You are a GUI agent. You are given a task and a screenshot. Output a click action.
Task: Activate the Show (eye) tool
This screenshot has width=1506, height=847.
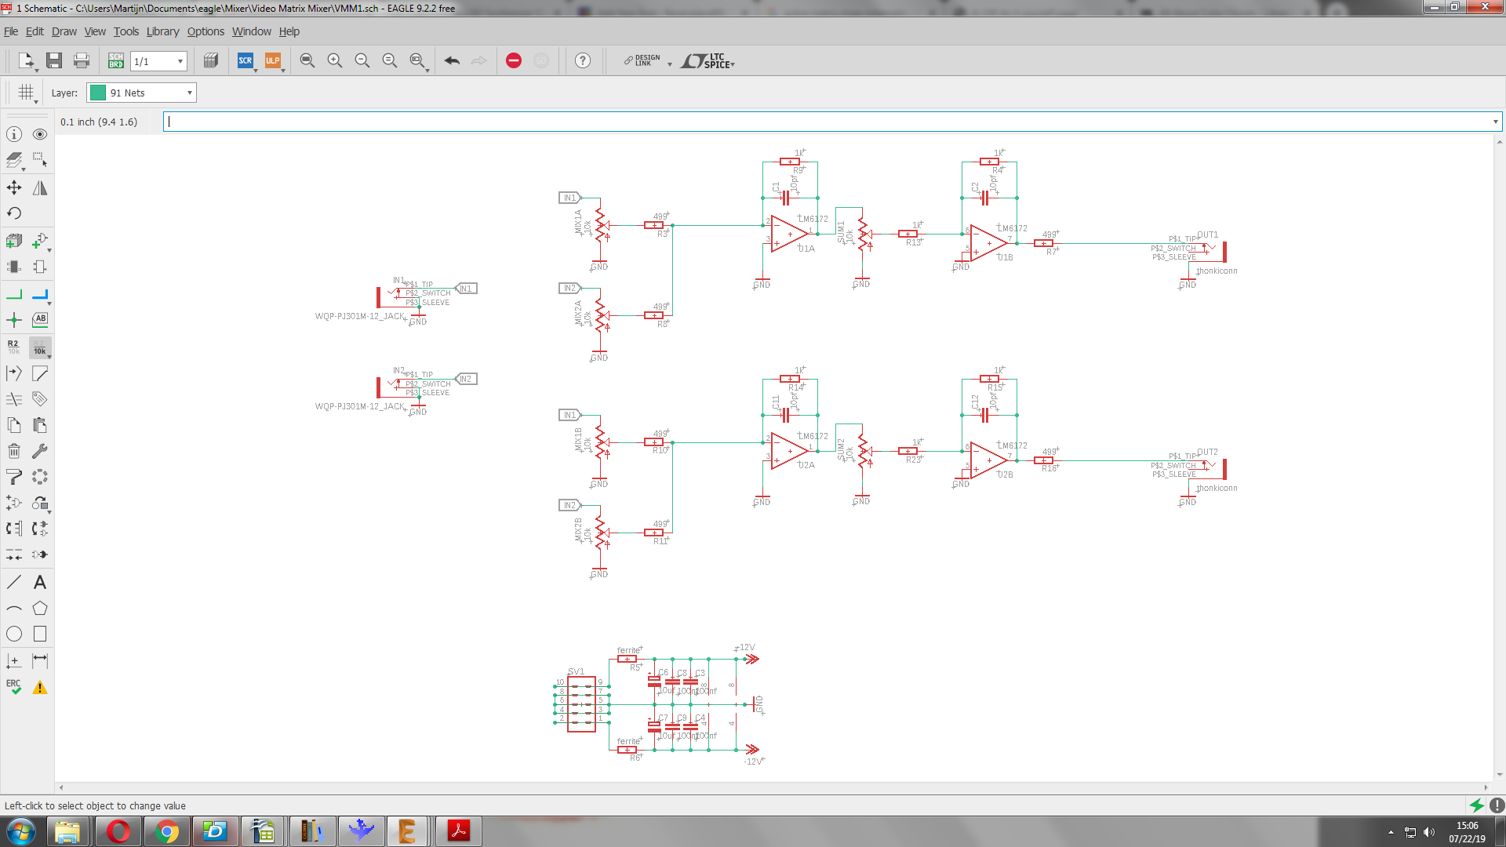(x=40, y=134)
